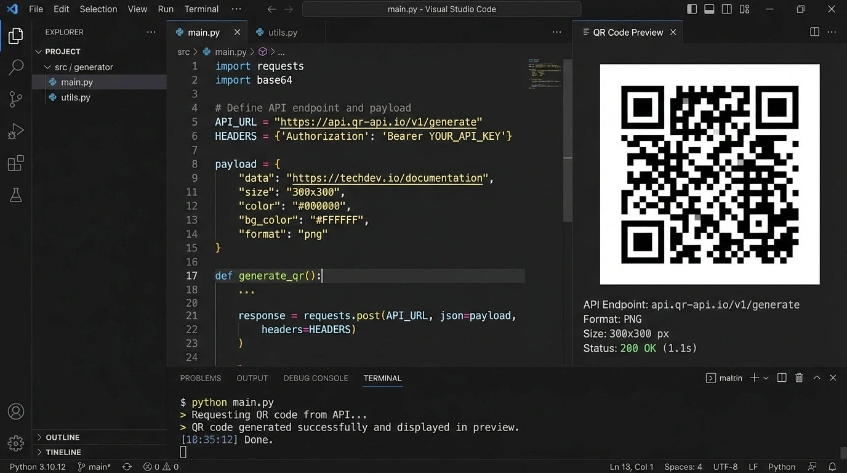Click the Python 3.10.12 interpreter status
The width and height of the screenshot is (847, 473).
(x=38, y=467)
